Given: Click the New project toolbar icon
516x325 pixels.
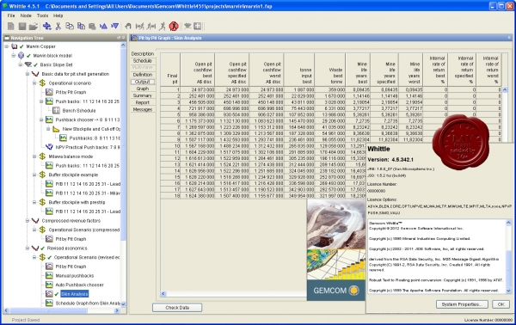Looking at the screenshot, I should 10,26.
